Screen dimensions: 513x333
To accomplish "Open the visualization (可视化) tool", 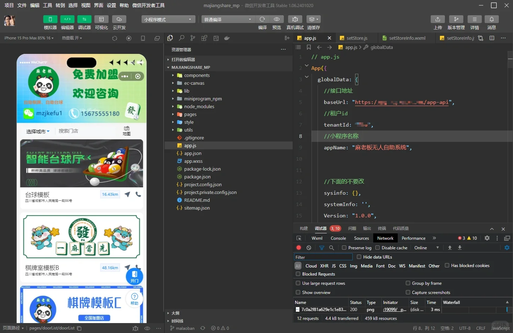I will 101,19.
